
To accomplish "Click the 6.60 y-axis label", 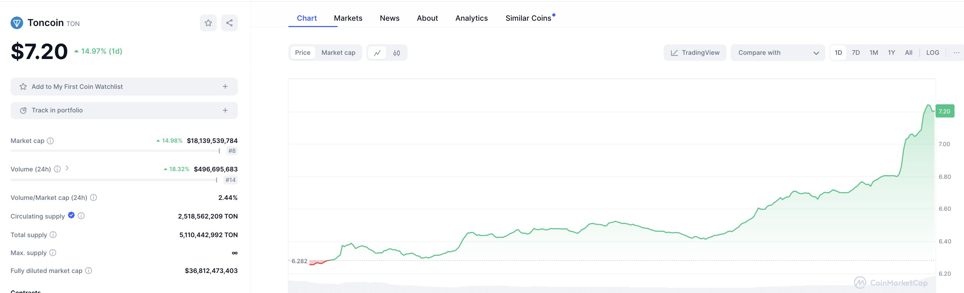I will [x=944, y=209].
